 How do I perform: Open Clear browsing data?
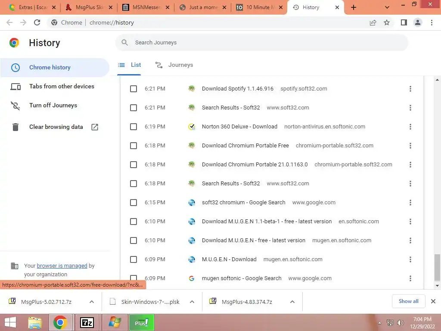coord(56,127)
